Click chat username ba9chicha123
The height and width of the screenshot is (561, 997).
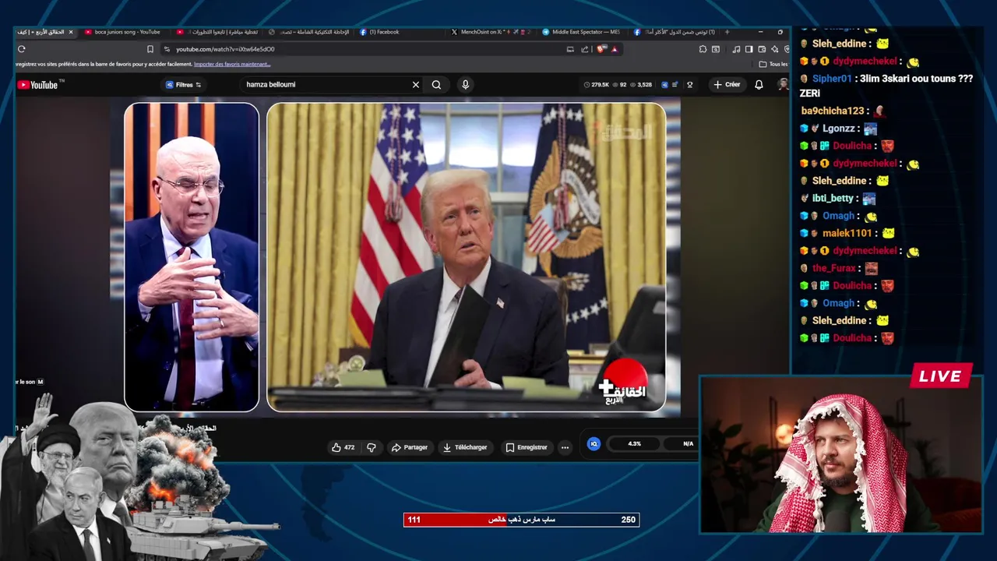[833, 111]
